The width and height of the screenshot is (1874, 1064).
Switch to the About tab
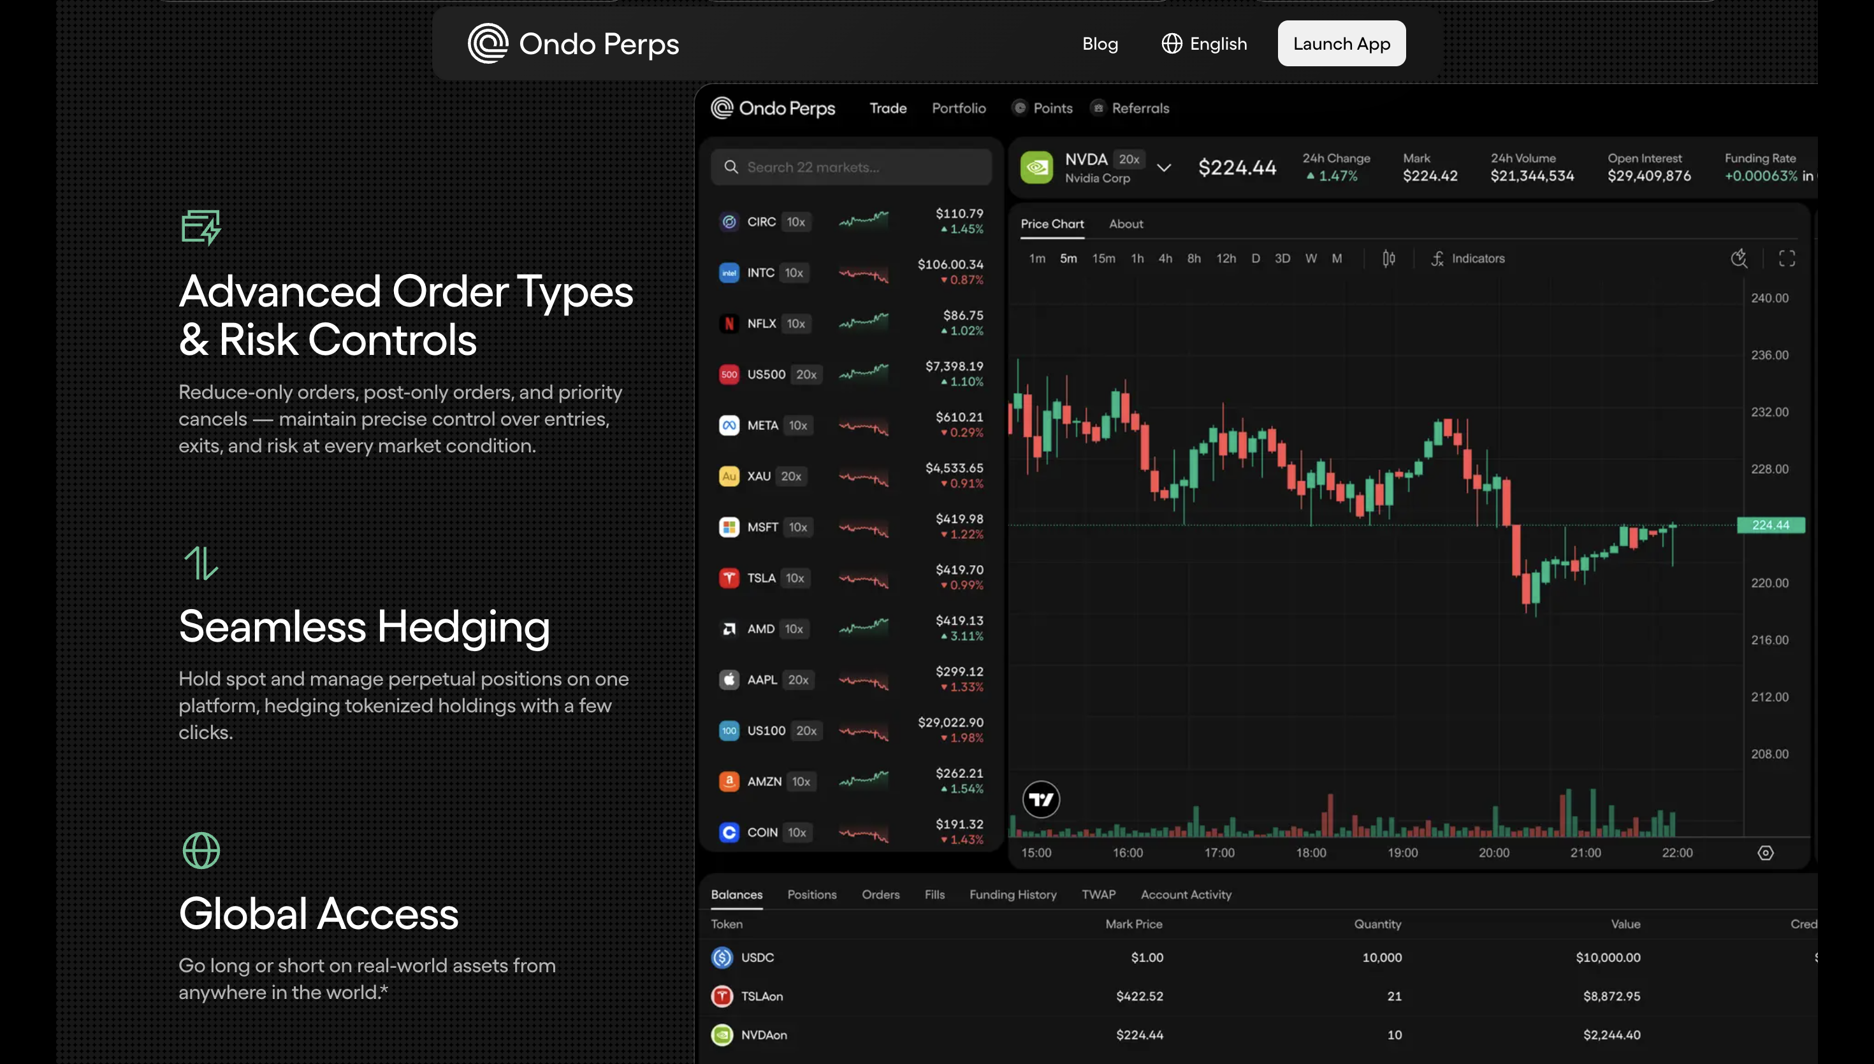(x=1126, y=224)
